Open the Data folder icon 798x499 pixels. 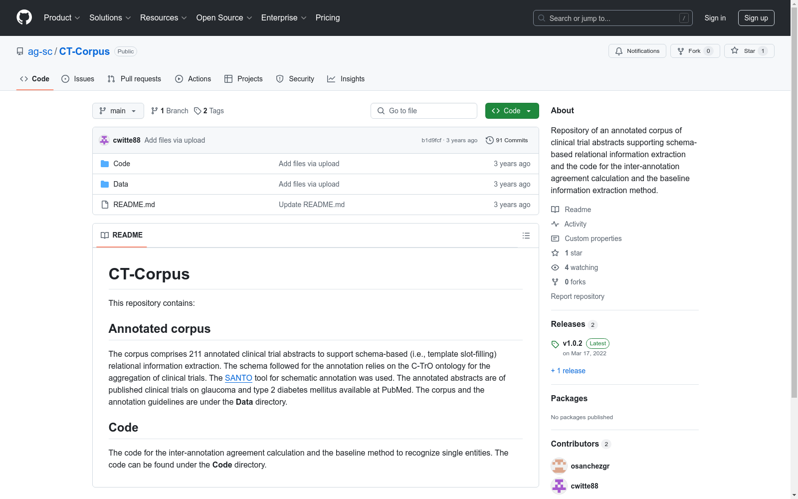tap(105, 184)
